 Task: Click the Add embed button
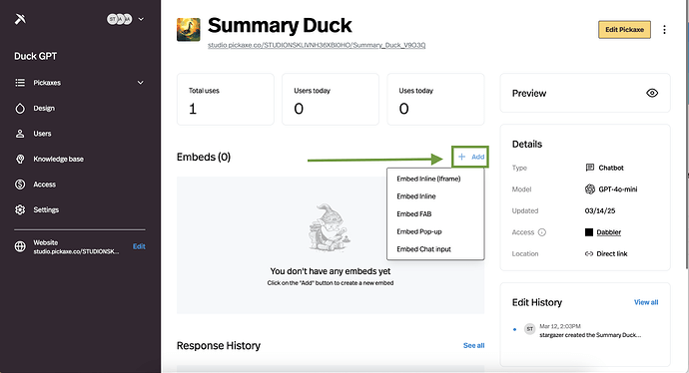click(x=470, y=157)
